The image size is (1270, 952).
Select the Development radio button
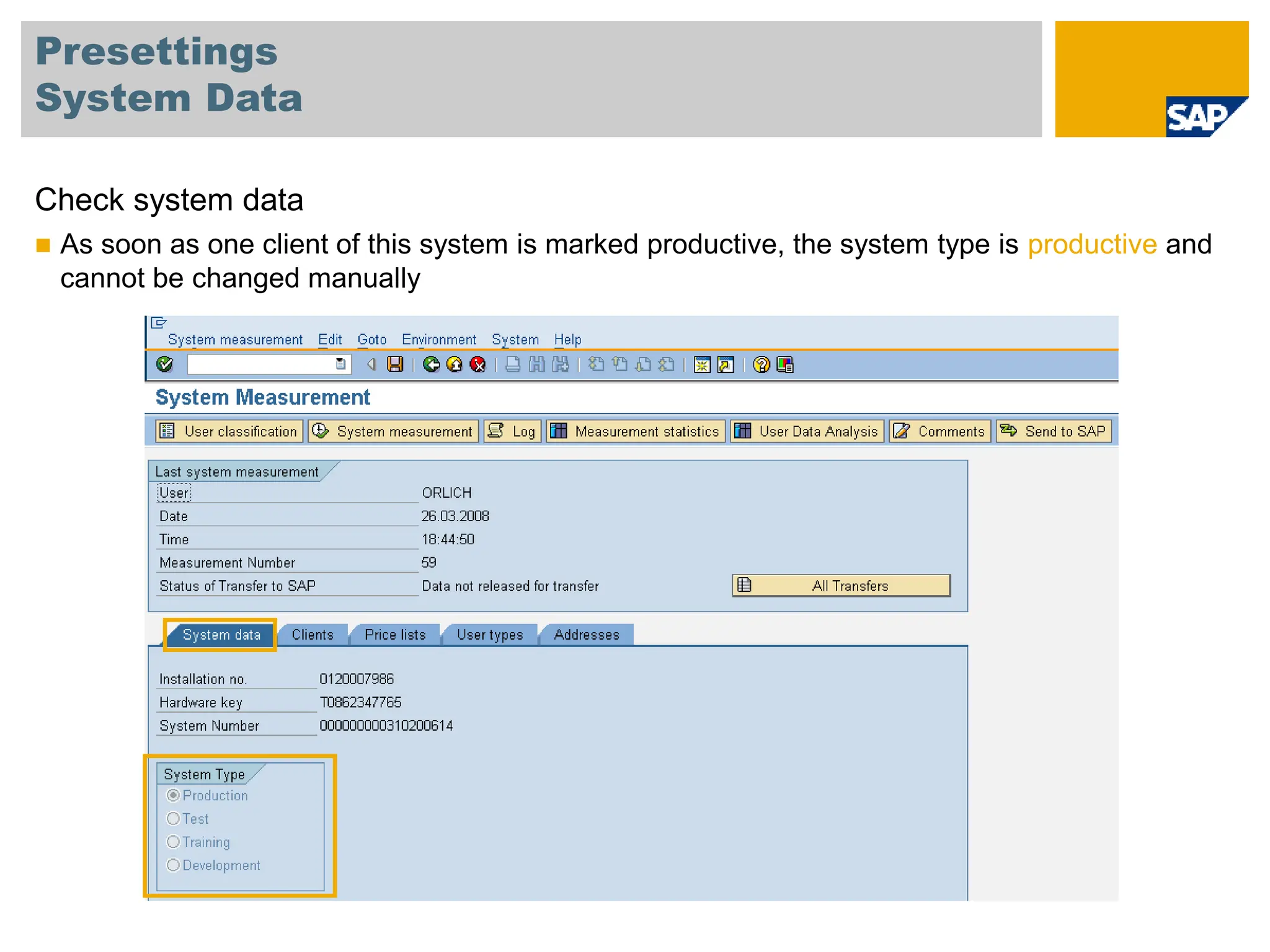[174, 865]
